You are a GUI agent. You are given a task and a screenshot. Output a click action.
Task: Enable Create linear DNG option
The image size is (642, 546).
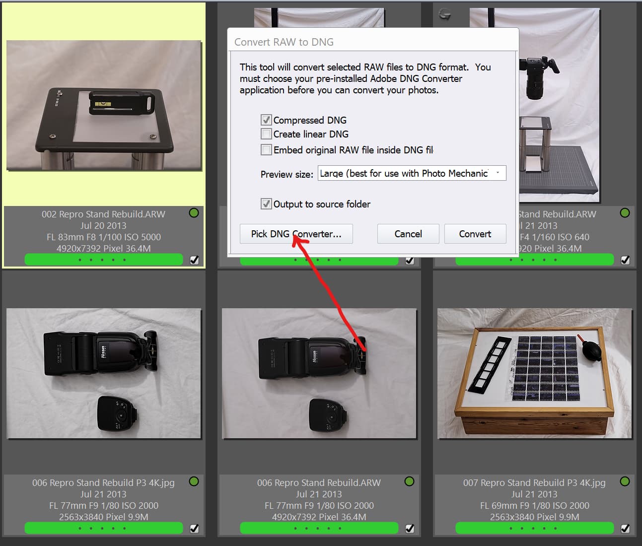267,134
